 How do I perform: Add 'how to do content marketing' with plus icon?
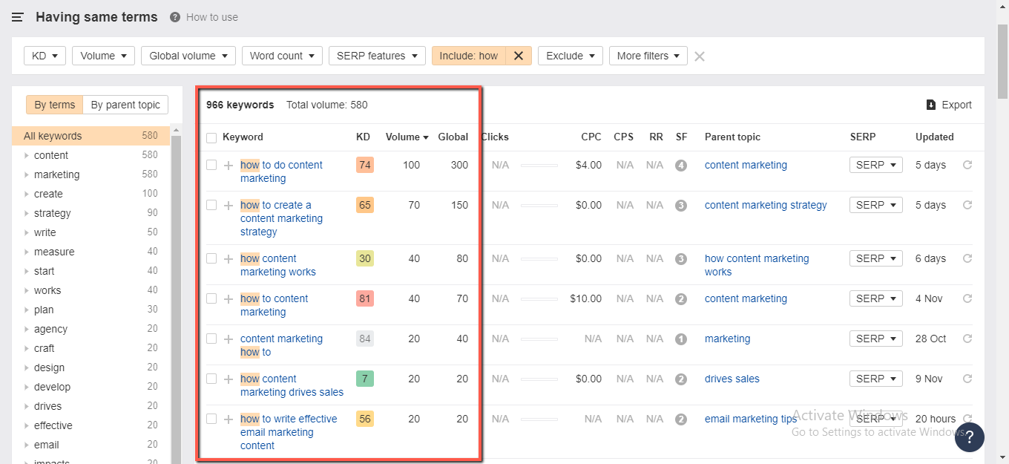click(x=229, y=166)
